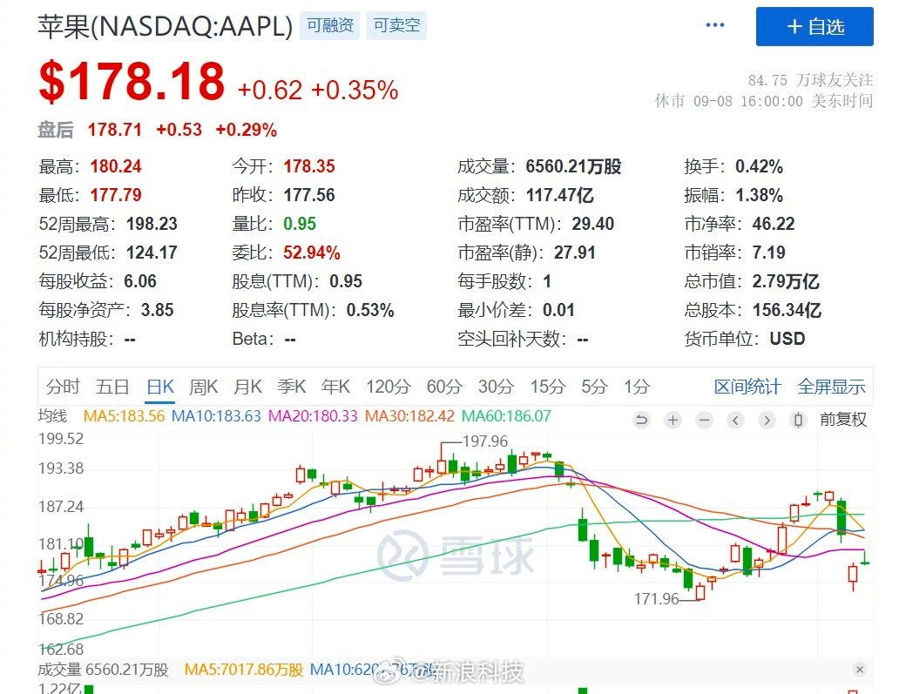Click the 可卖空 tag
This screenshot has width=899, height=694.
tap(396, 25)
